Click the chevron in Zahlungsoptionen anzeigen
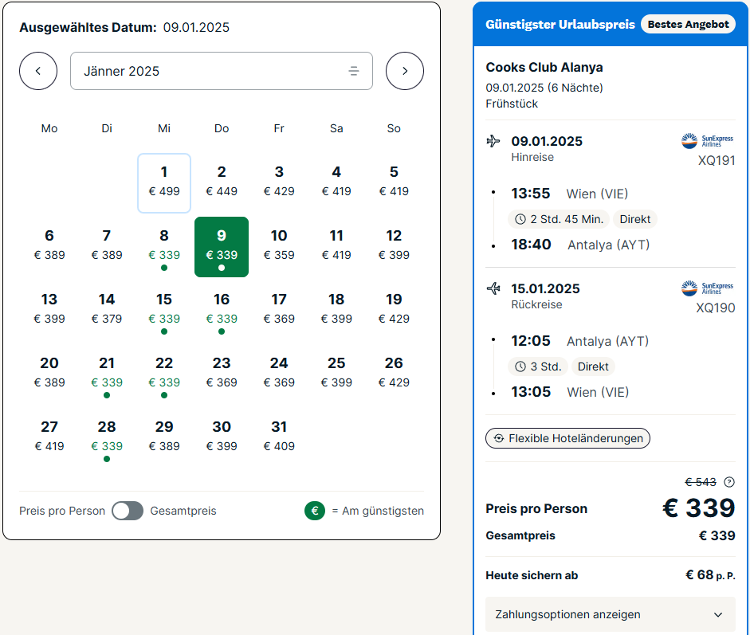This screenshot has height=635, width=750. click(718, 615)
